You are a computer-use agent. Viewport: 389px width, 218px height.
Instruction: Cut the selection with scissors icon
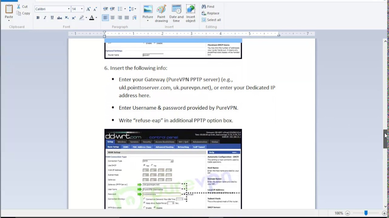[22, 6]
